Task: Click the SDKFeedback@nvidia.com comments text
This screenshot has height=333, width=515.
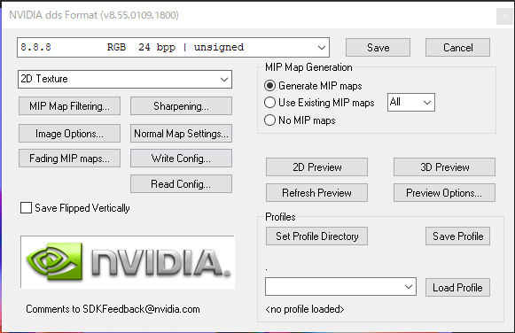Action: click(113, 309)
